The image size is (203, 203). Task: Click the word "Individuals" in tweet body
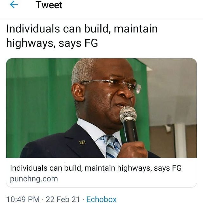tap(33, 29)
